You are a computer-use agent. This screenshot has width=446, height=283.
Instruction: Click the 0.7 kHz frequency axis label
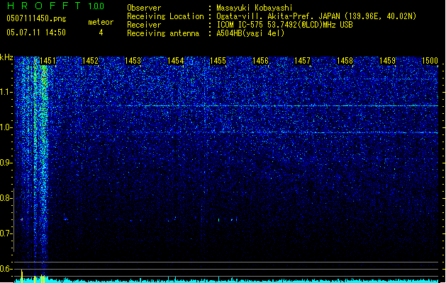tap(6, 233)
